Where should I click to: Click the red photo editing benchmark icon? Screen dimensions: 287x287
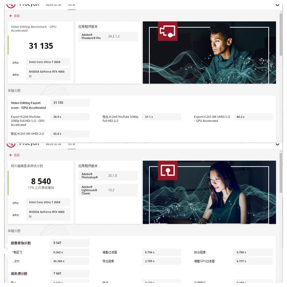click(x=167, y=170)
